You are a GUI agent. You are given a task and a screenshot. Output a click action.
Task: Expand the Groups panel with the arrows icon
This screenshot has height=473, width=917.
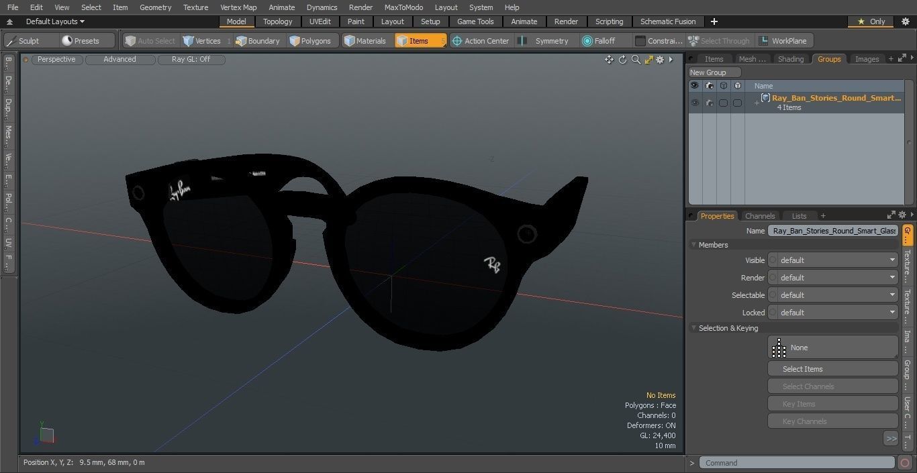pos(901,59)
